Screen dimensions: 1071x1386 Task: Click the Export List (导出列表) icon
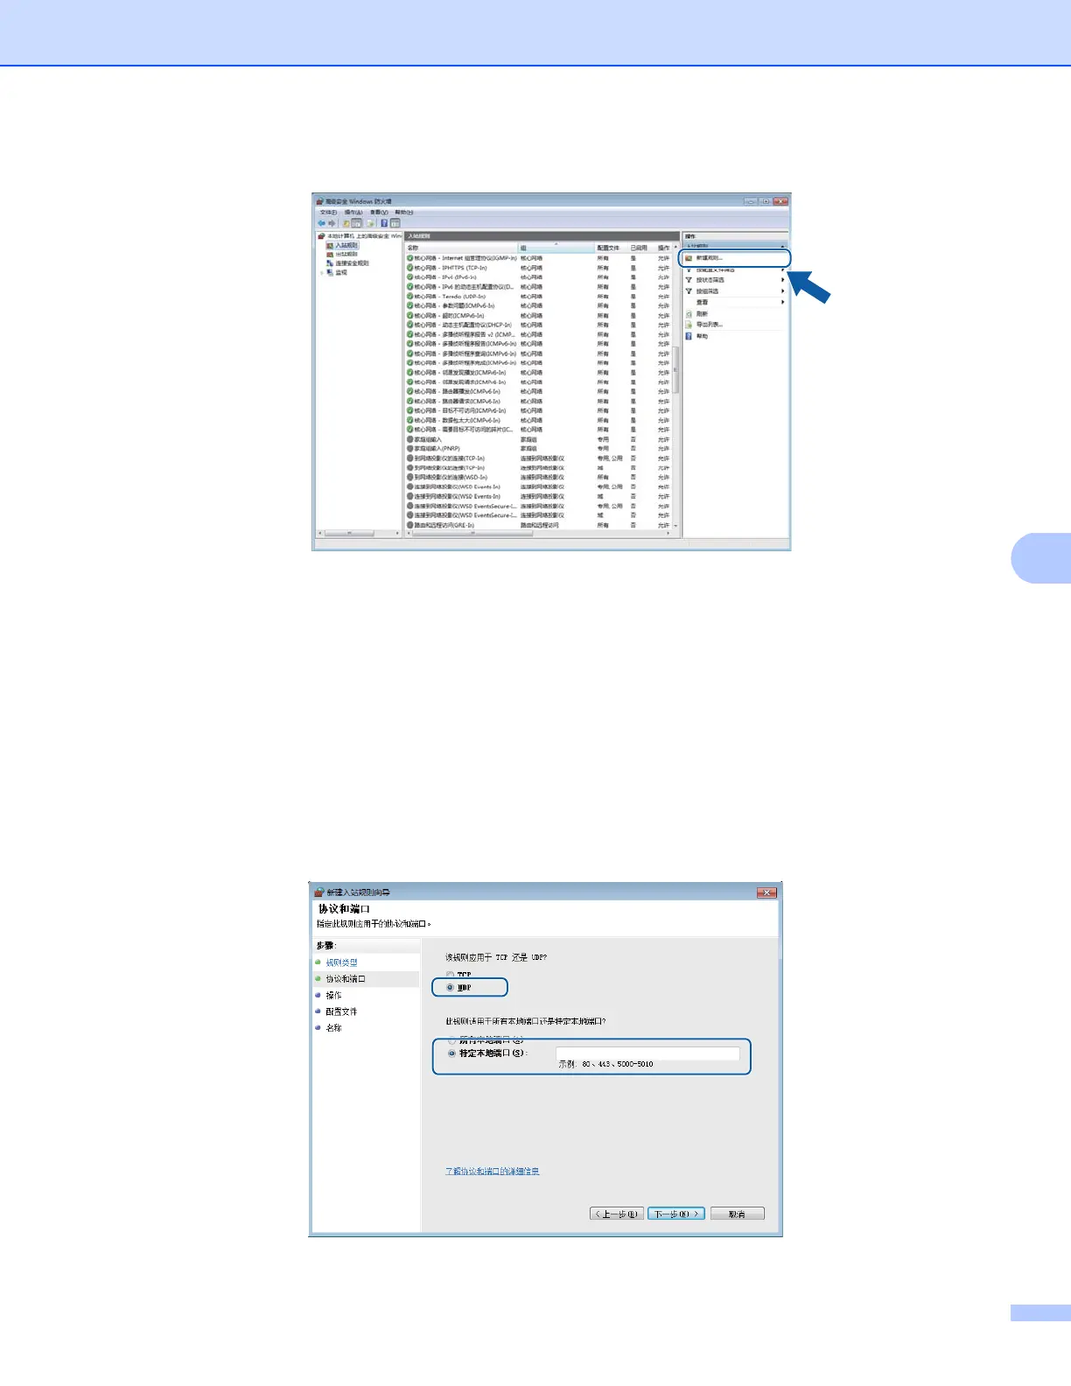(x=689, y=325)
